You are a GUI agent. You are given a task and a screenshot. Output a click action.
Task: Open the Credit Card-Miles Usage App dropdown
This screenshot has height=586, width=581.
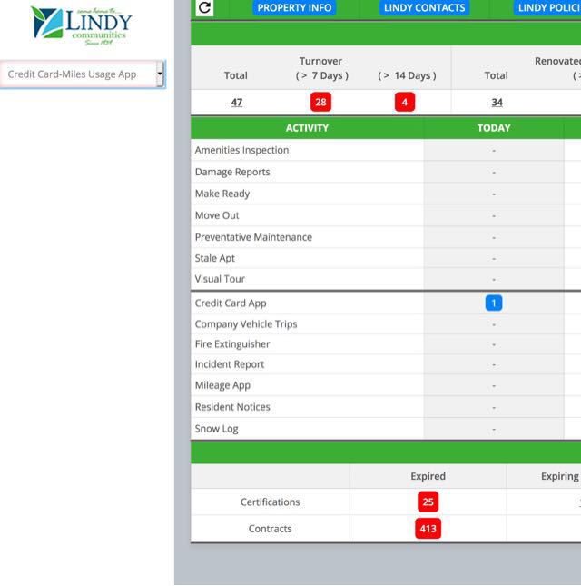click(83, 74)
